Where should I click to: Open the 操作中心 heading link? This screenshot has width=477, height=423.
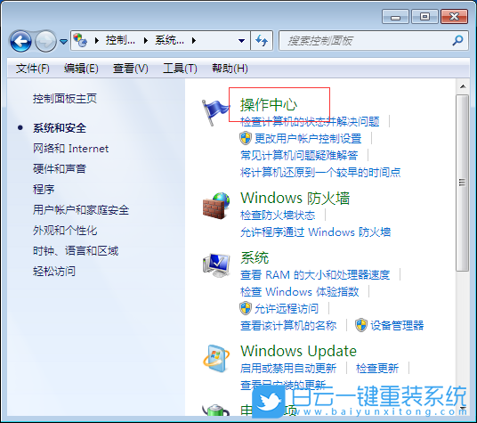(269, 105)
